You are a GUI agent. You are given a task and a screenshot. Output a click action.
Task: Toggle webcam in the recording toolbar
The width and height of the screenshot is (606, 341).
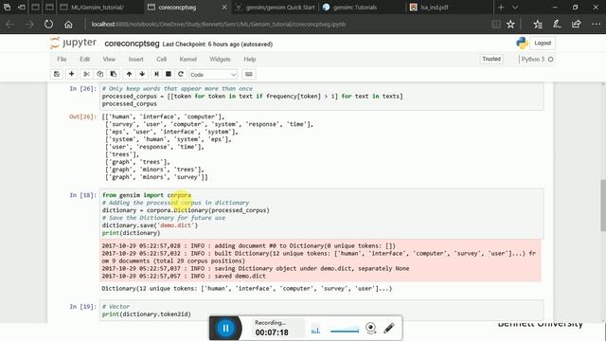click(x=370, y=329)
